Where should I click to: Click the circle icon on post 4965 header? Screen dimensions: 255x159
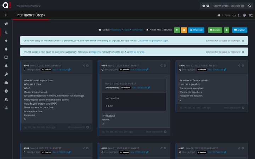(x=165, y=66)
